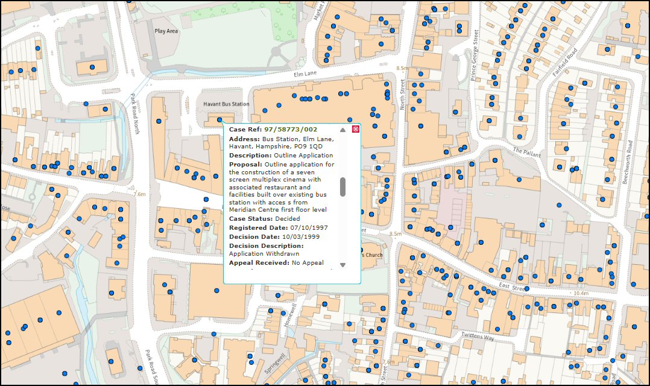Click the Havant Bus Station map label
The width and height of the screenshot is (650, 386).
pos(226,104)
